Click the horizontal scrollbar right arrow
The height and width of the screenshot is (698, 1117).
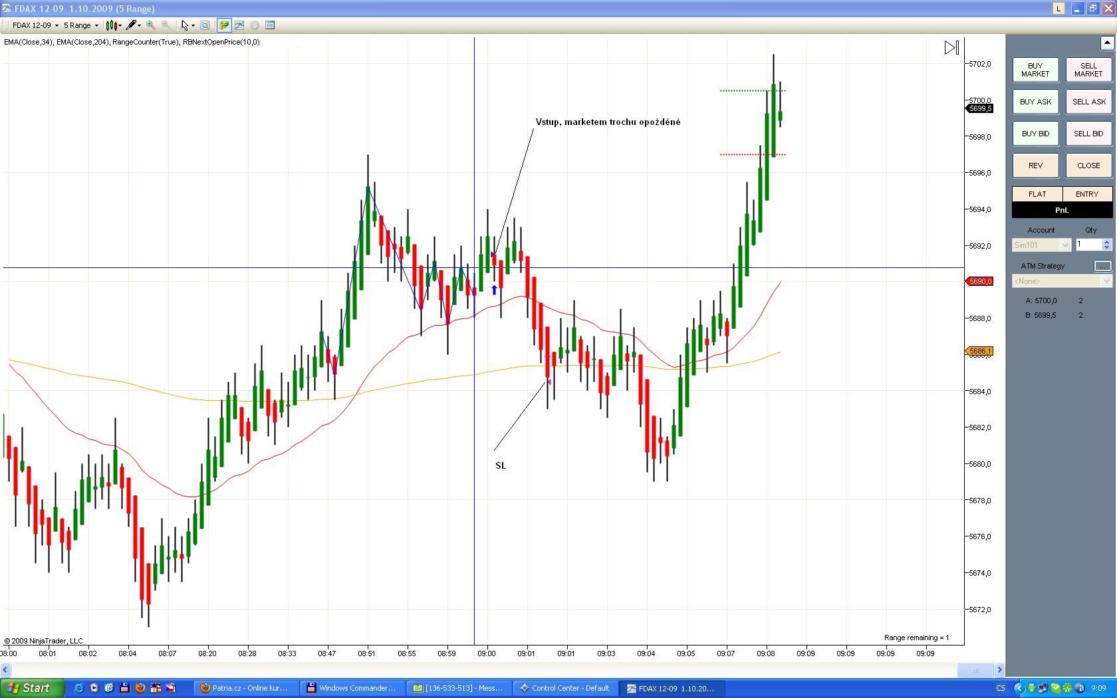tap(999, 670)
